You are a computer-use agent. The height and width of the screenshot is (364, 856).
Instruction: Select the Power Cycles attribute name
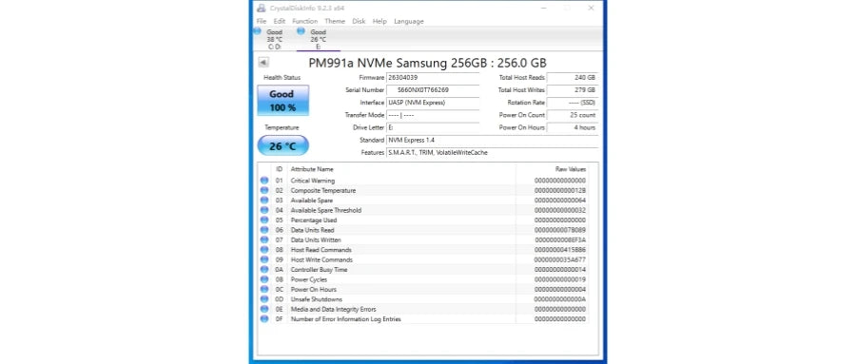[x=309, y=279]
